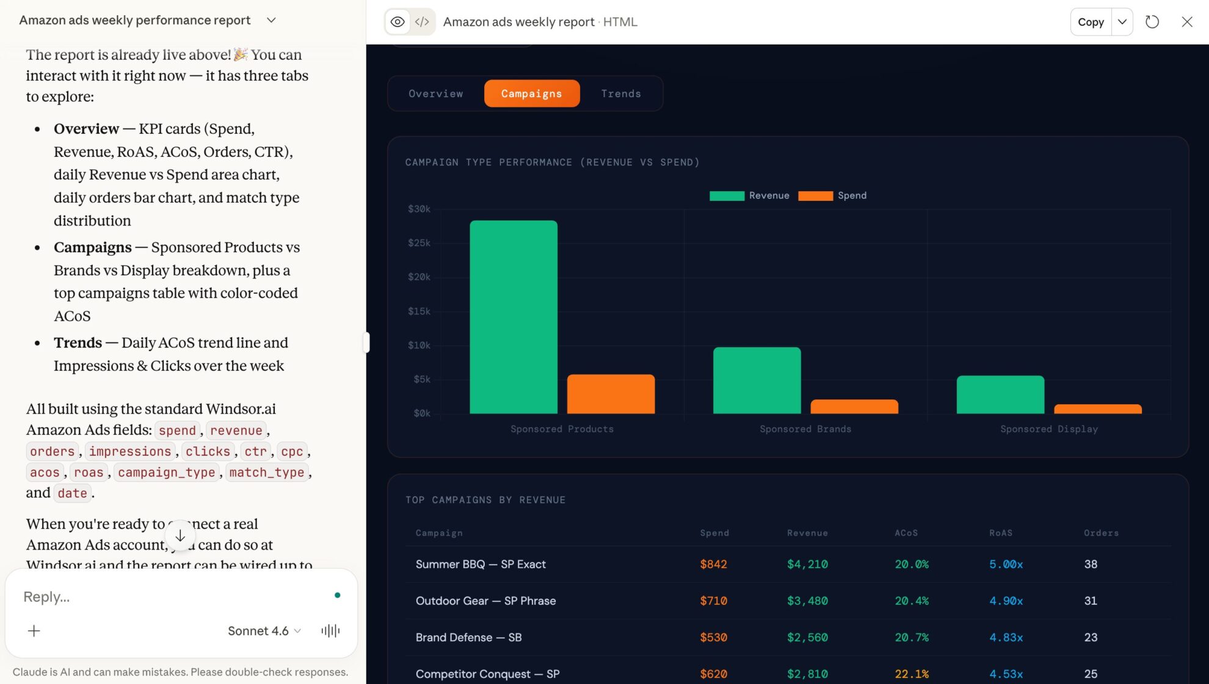
Task: Toggle the Revenue legend swatch
Action: click(x=727, y=195)
